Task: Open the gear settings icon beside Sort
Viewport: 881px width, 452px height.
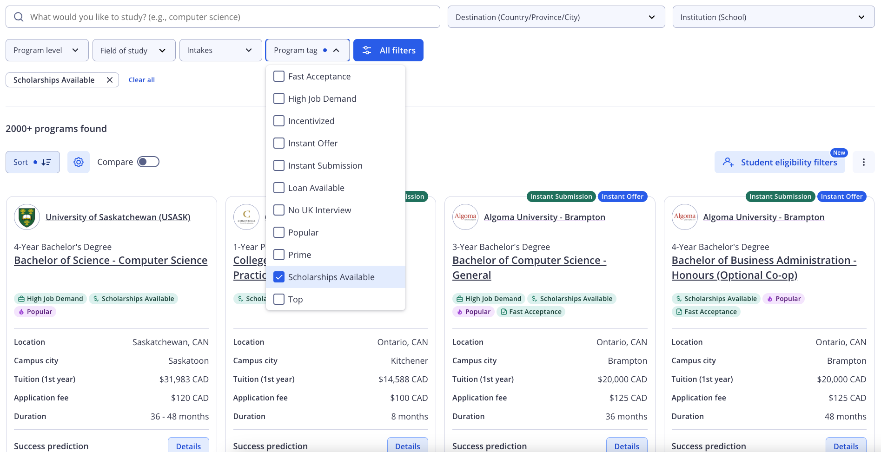Action: pos(79,162)
